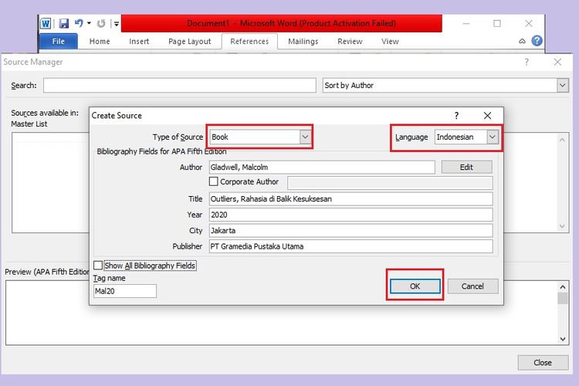Close the Create Source dialog with X
This screenshot has height=386, width=579.
(487, 116)
